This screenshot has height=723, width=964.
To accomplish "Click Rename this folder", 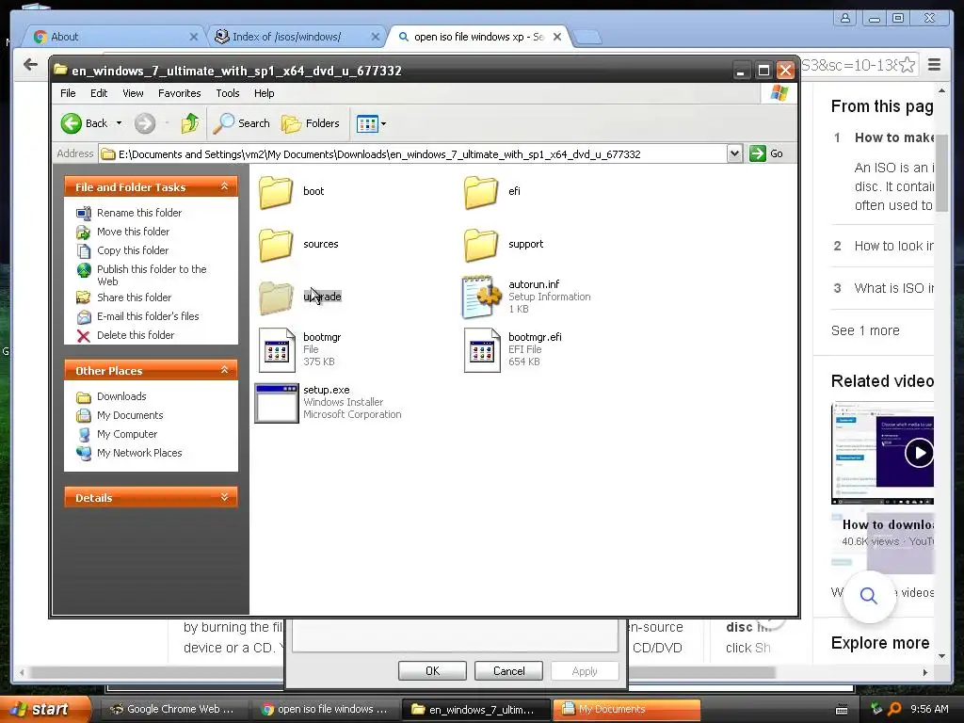I will (139, 213).
